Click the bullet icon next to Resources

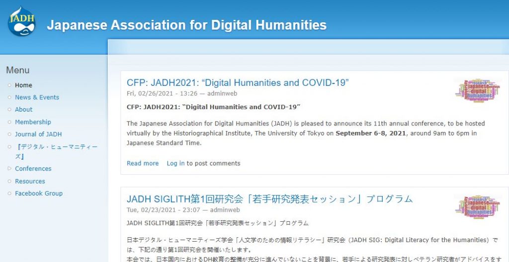pos(9,181)
